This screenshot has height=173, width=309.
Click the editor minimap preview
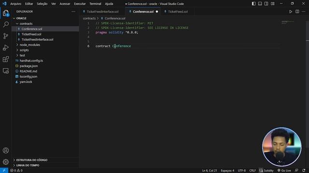(288, 22)
